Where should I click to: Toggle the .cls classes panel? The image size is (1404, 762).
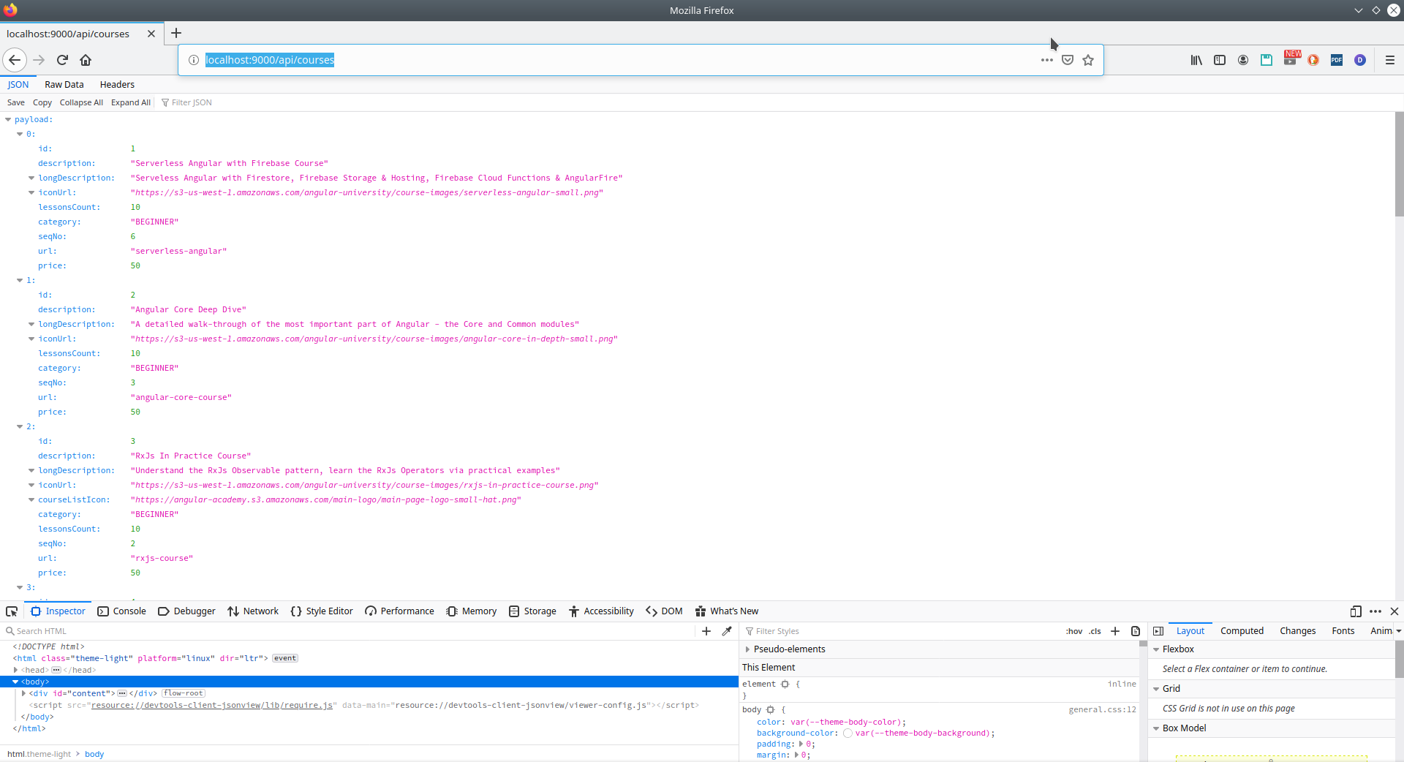coord(1095,631)
